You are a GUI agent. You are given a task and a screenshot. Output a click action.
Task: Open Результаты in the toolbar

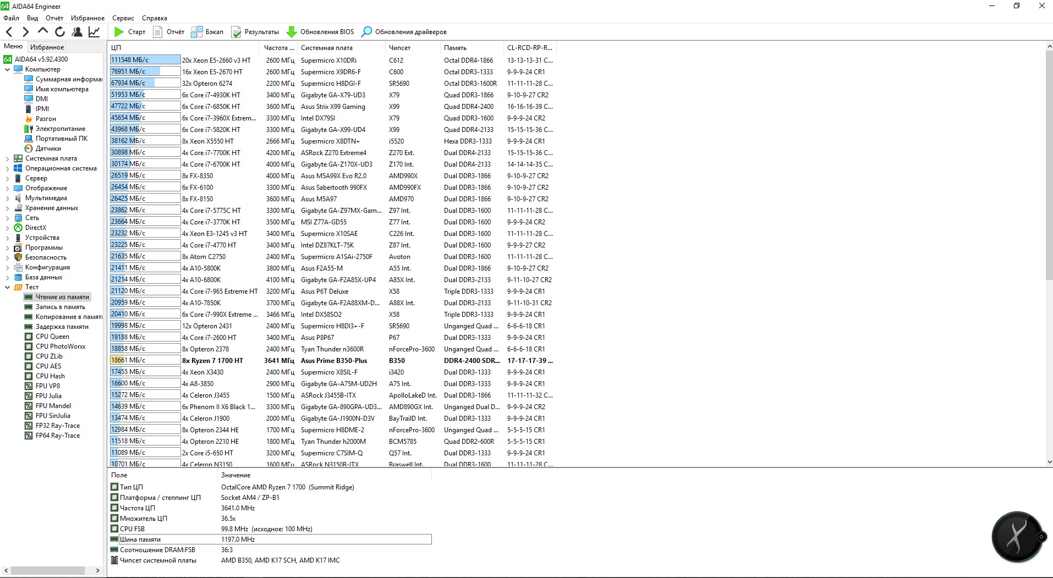click(255, 32)
